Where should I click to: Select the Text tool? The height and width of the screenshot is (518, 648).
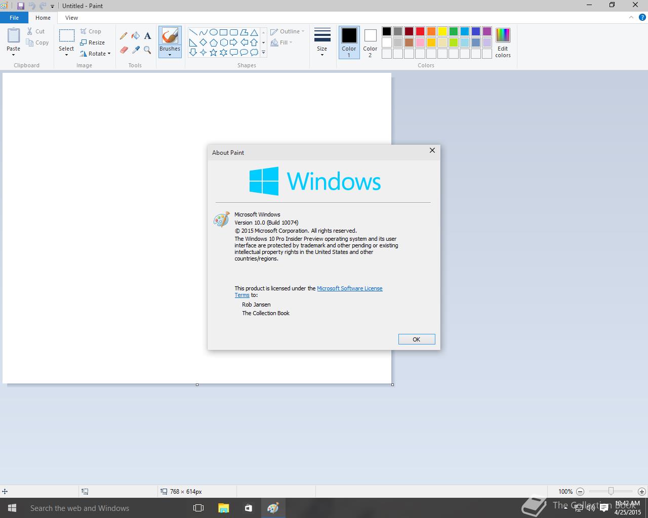(x=147, y=36)
